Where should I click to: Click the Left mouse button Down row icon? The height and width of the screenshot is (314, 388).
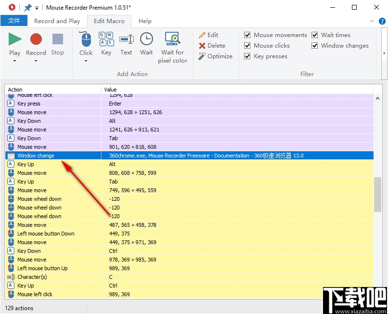[x=11, y=234]
